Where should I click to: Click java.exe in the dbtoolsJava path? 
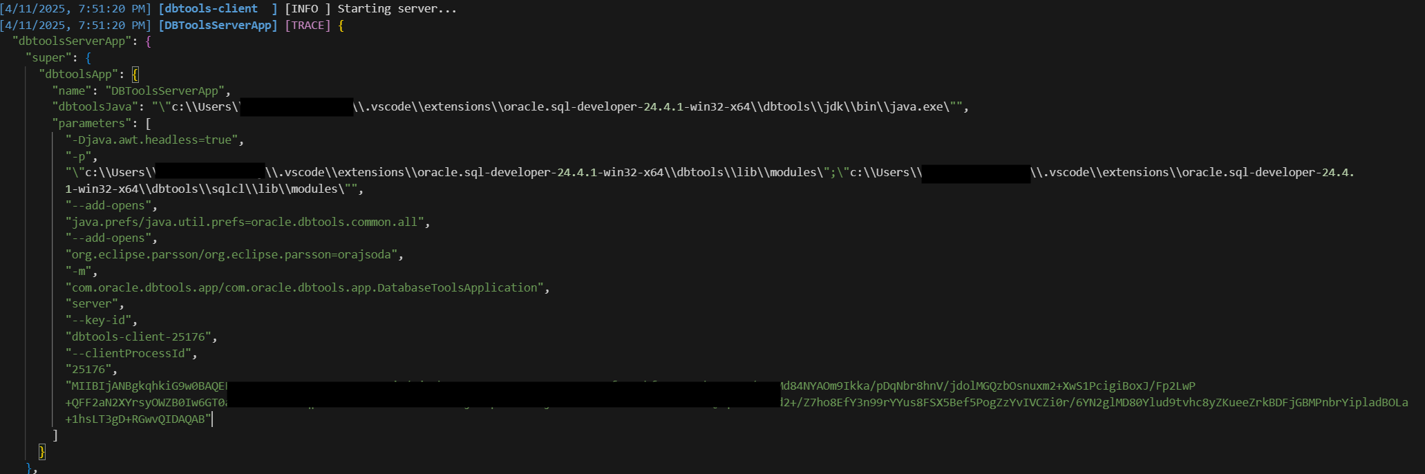(x=925, y=107)
